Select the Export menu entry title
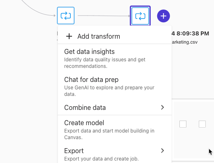214x163 pixels. tap(74, 151)
